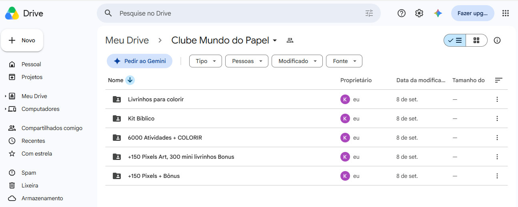Open the Settings gear icon

pos(419,13)
